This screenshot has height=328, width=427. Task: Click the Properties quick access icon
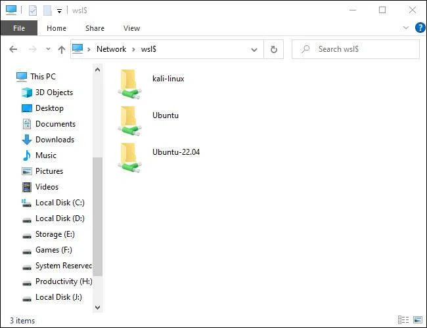tap(33, 10)
